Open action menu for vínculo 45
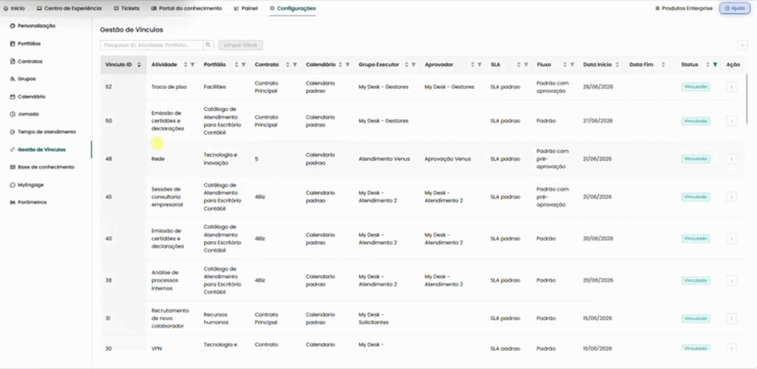Viewport: 757px width, 369px height. (x=731, y=197)
